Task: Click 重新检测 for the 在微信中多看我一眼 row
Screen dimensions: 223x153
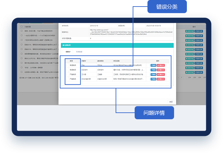Action: 199,72
